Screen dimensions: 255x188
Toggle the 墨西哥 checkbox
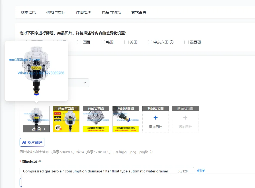[187, 42]
